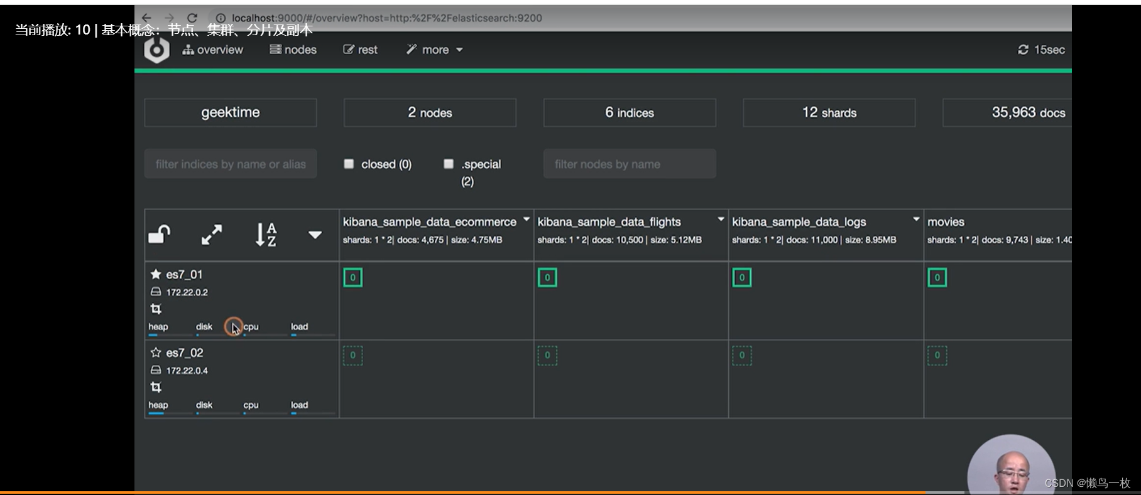The height and width of the screenshot is (495, 1141).
Task: Open the nodes tab
Action: 293,50
